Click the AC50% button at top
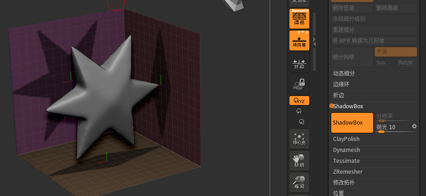426x196 pixels. 299,3
